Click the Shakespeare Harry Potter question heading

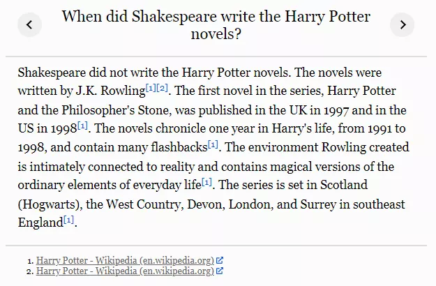coord(216,25)
